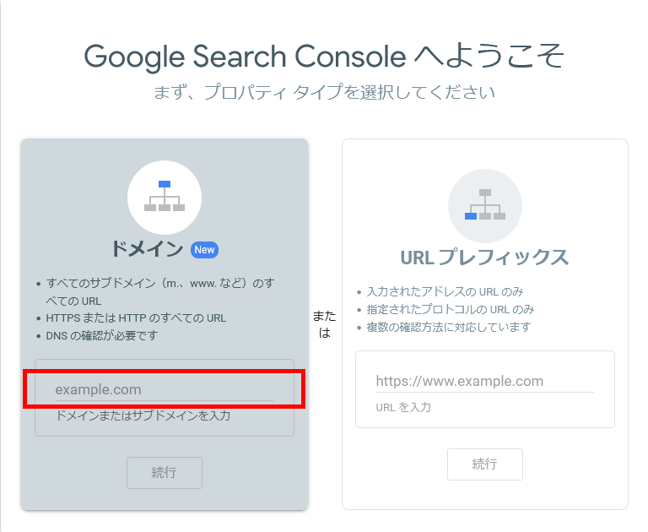Viewport: 648px width, 532px height.
Task: Click '指定されたプロトコルの URL のみ' bullet
Action: coord(451,309)
